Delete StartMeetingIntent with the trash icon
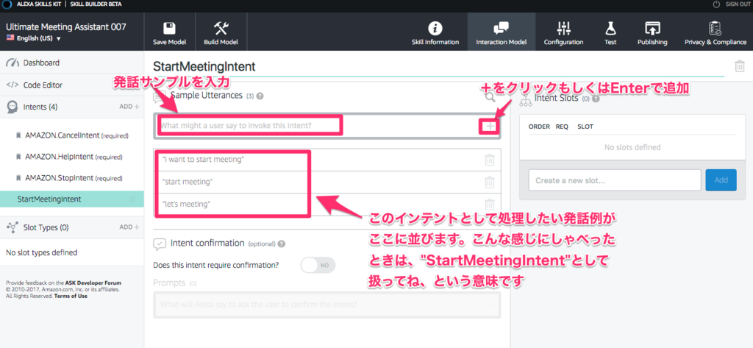This screenshot has width=753, height=348. (x=740, y=67)
